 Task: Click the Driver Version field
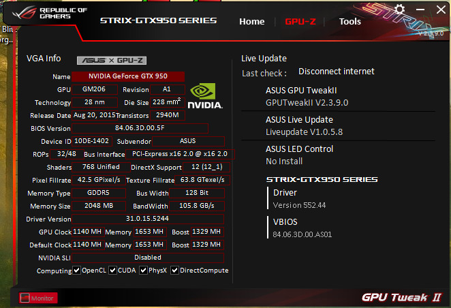tap(147, 219)
